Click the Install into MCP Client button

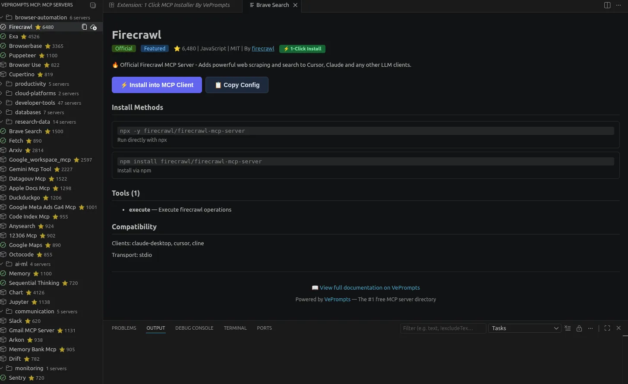coord(157,85)
